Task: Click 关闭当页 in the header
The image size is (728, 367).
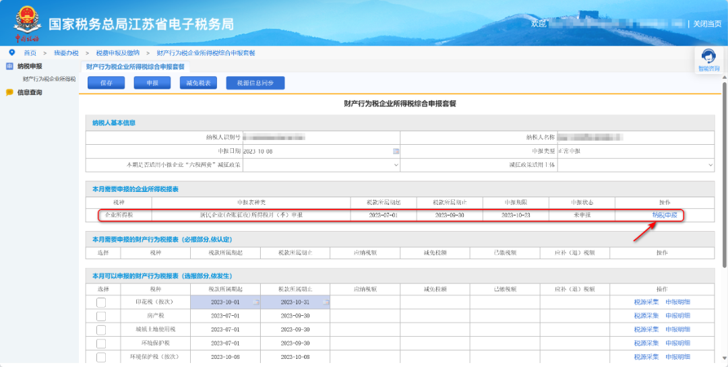Action: [707, 24]
